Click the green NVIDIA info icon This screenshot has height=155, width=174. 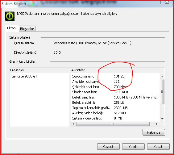pyautogui.click(x=10, y=16)
